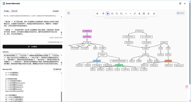
Task: Open the 自动选择 diagram type dropdown
Action: coord(57,11)
